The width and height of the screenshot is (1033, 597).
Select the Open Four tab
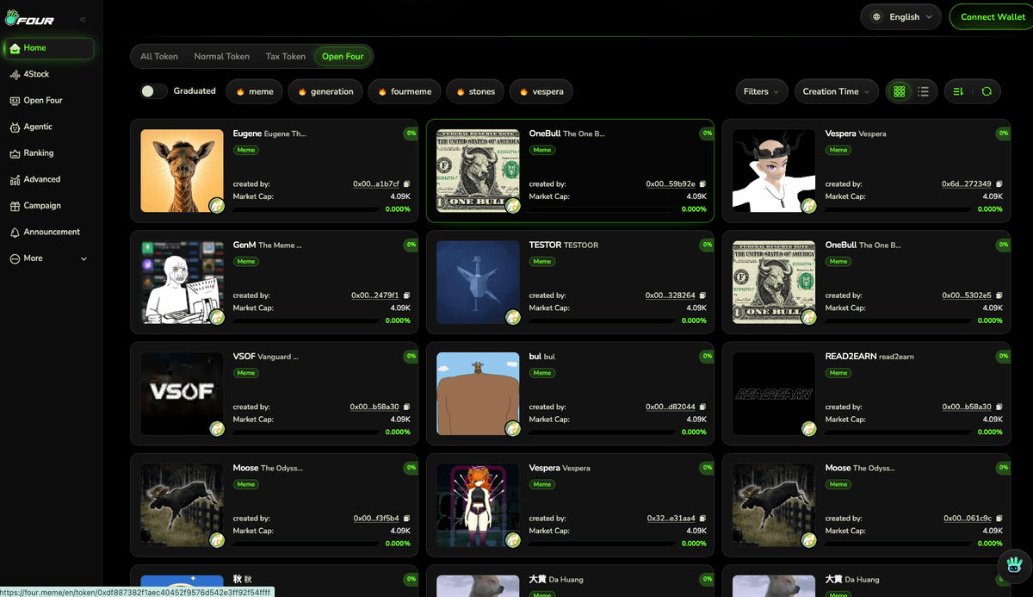pyautogui.click(x=343, y=57)
